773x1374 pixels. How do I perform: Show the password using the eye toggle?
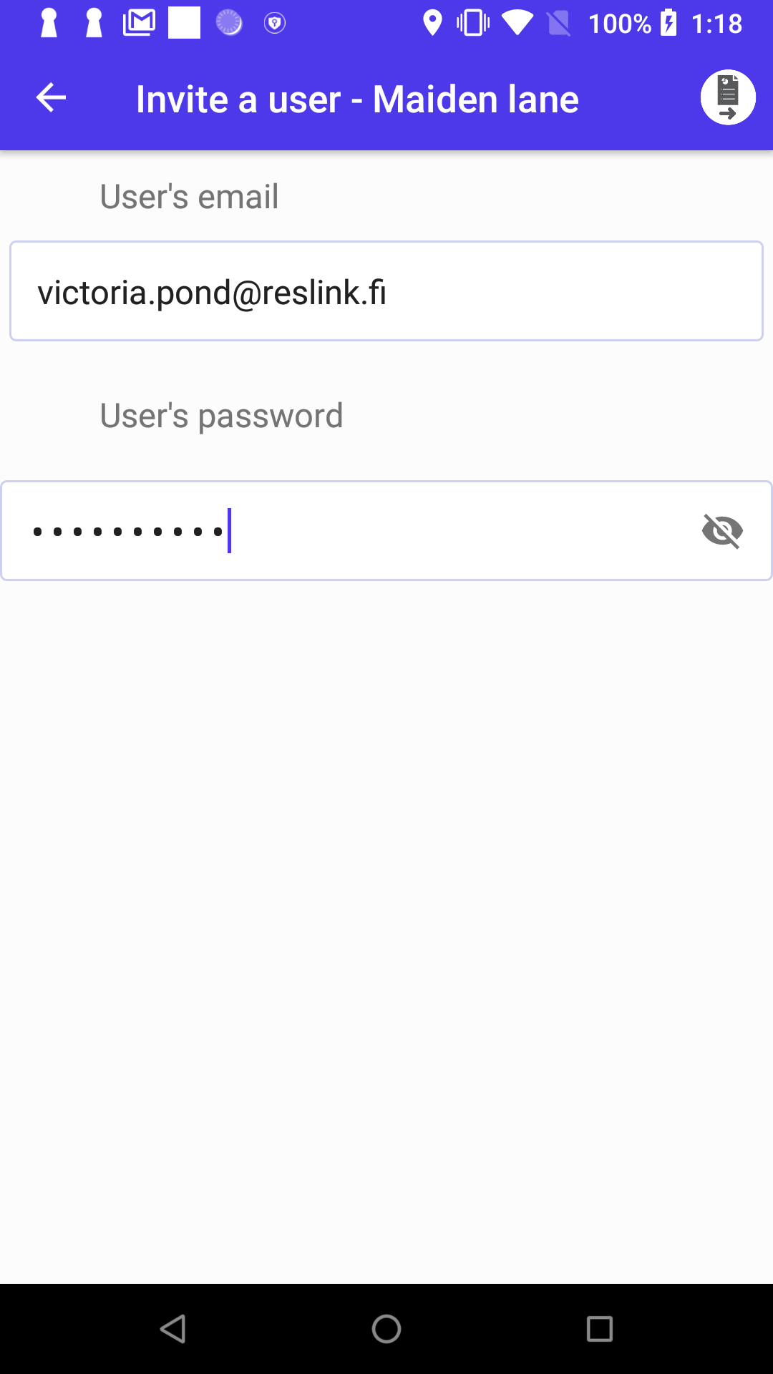click(722, 531)
